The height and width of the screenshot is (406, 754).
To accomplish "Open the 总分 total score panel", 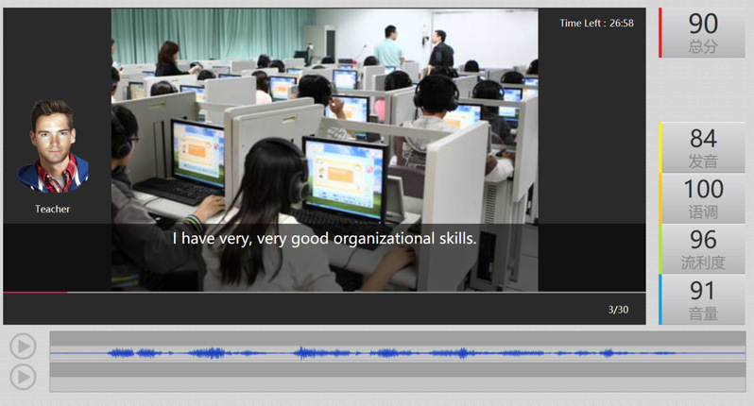I will [703, 33].
